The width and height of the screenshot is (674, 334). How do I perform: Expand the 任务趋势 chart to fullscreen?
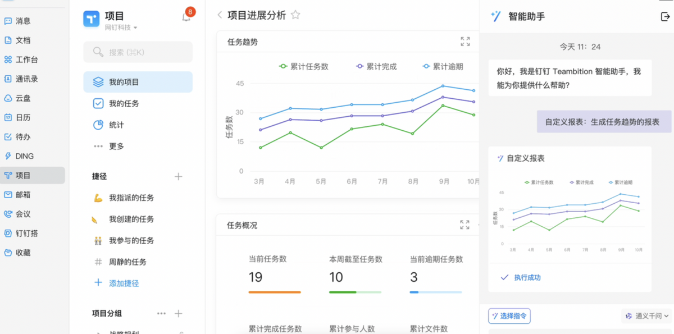coord(465,42)
